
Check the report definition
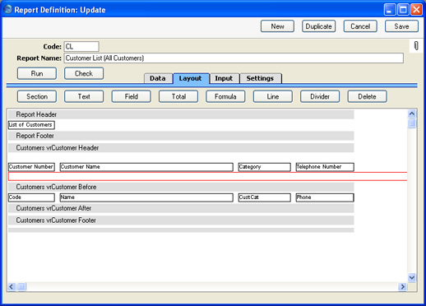click(x=84, y=73)
